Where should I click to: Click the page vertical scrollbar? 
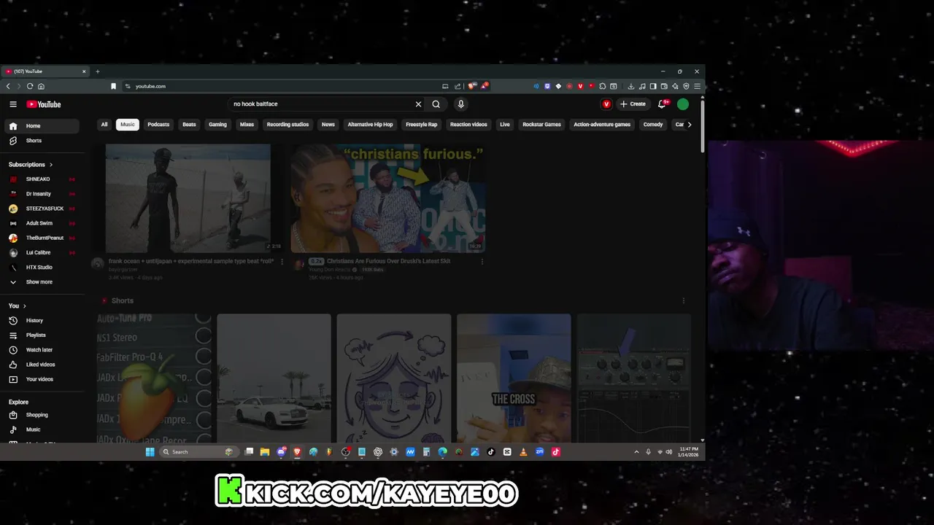[x=702, y=125]
